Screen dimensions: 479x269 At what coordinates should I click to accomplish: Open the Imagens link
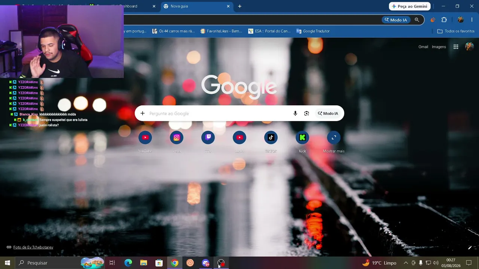coord(439,47)
